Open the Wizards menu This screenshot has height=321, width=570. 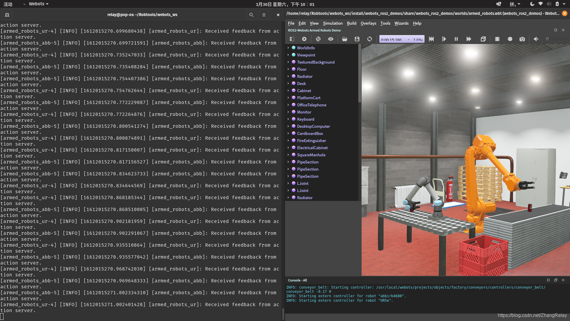tap(401, 23)
